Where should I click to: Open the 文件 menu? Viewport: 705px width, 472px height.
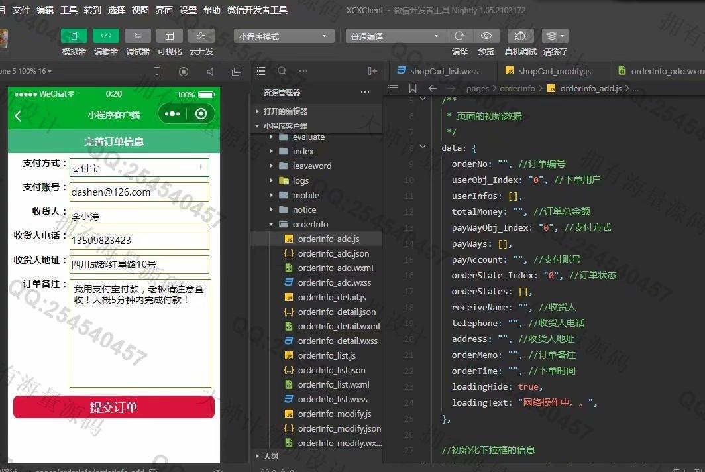tap(21, 10)
